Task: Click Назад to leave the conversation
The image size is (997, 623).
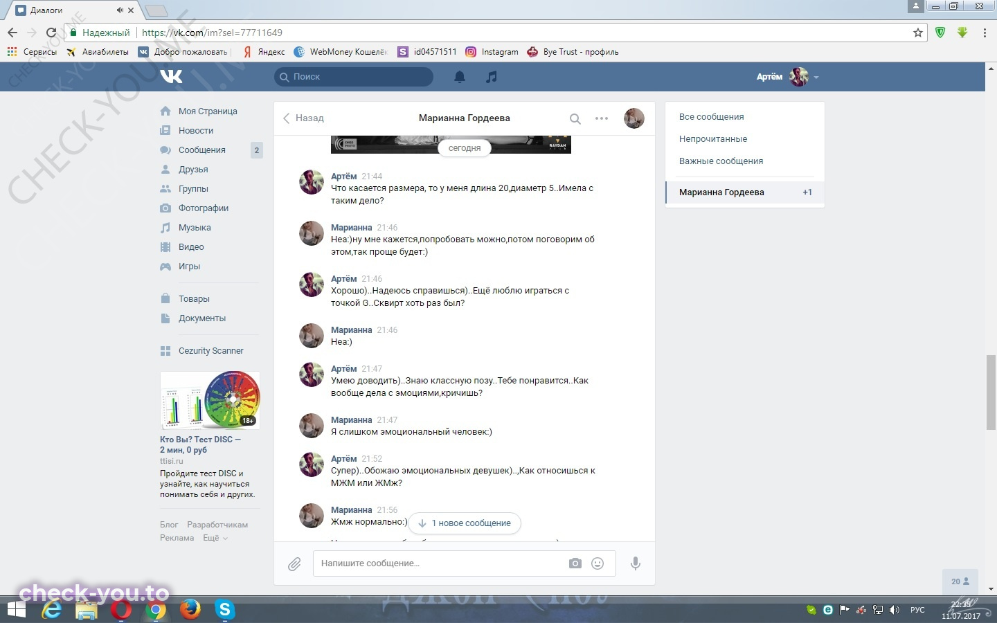Action: click(x=303, y=118)
